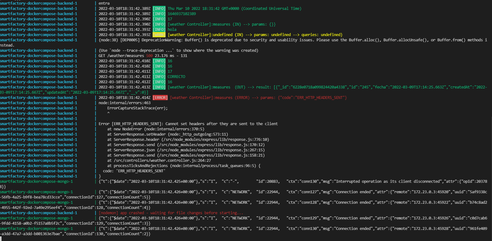Click the "23.176 ms - 131" response time
Screen dimensions: 492x241
tap(171, 56)
